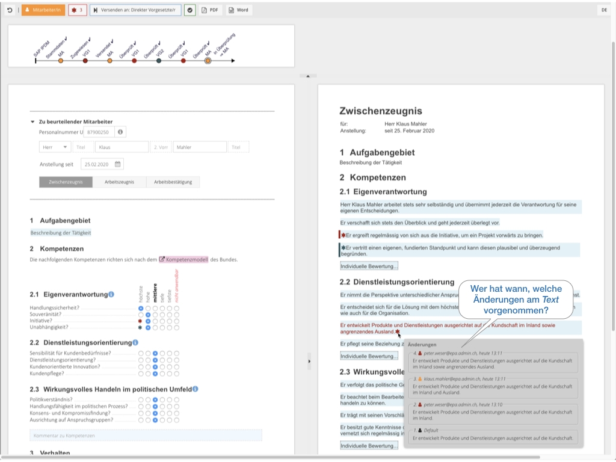616x462 pixels.
Task: Click the green-bordered checkmark approve icon
Action: [x=189, y=10]
